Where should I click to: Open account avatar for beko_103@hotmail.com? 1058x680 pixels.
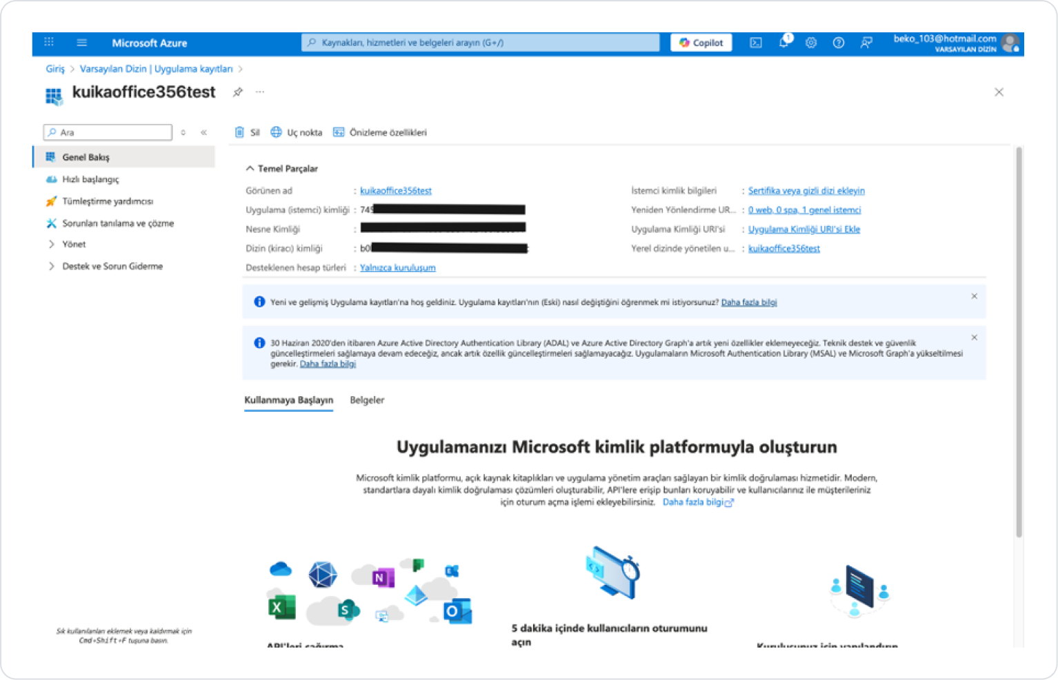point(1010,43)
